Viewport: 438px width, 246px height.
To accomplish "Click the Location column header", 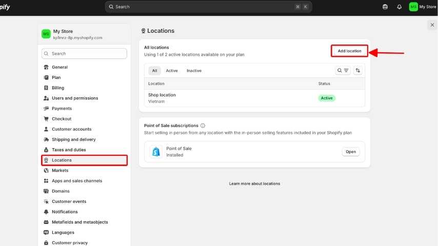I will click(x=156, y=84).
